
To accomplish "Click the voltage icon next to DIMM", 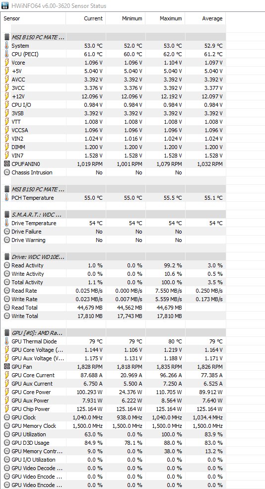I will pyautogui.click(x=7, y=147).
